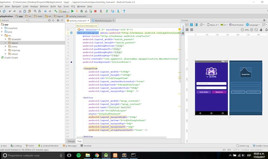The height and width of the screenshot is (159, 268).
Task: Click the blue Help question mark icon
Action: 124,11
